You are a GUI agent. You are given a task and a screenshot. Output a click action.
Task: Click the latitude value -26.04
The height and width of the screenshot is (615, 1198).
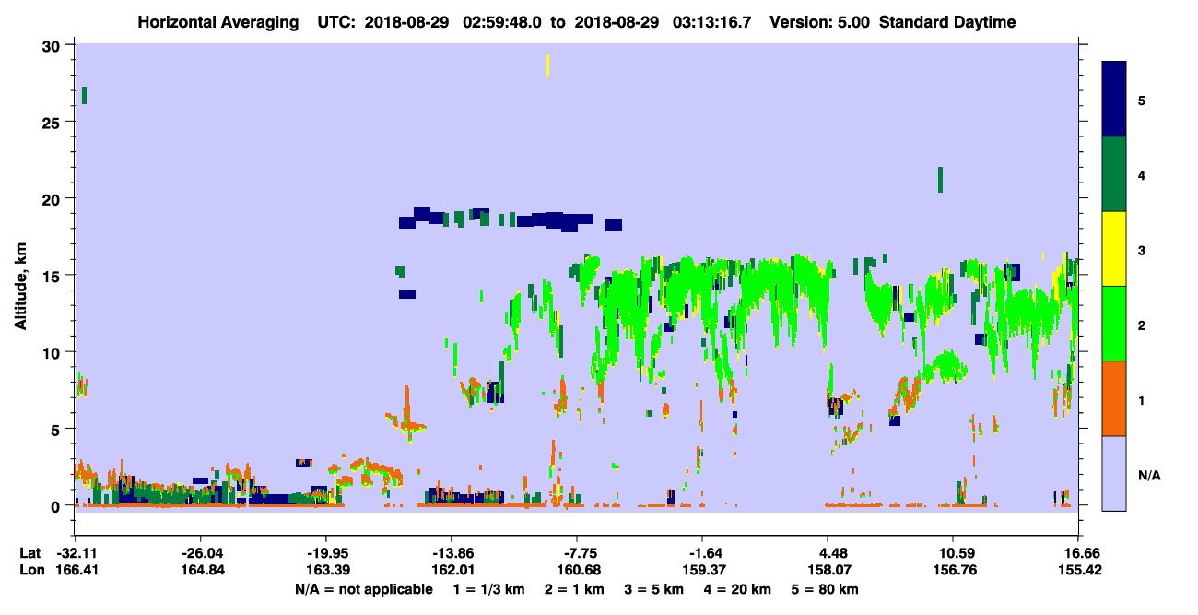point(200,553)
